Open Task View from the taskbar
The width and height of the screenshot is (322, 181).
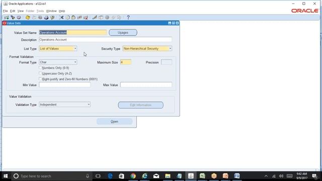pos(98,176)
